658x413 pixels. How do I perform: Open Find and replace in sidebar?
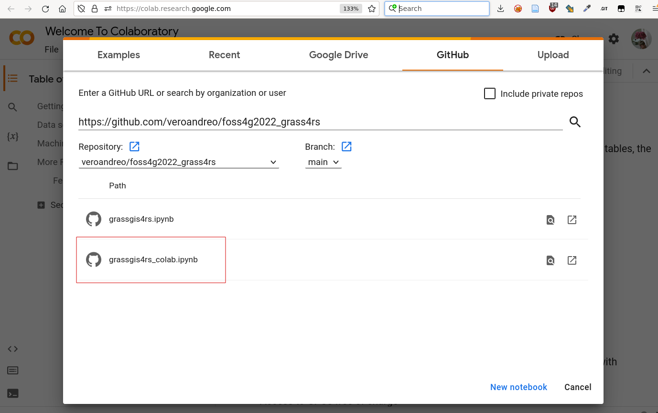pyautogui.click(x=12, y=107)
